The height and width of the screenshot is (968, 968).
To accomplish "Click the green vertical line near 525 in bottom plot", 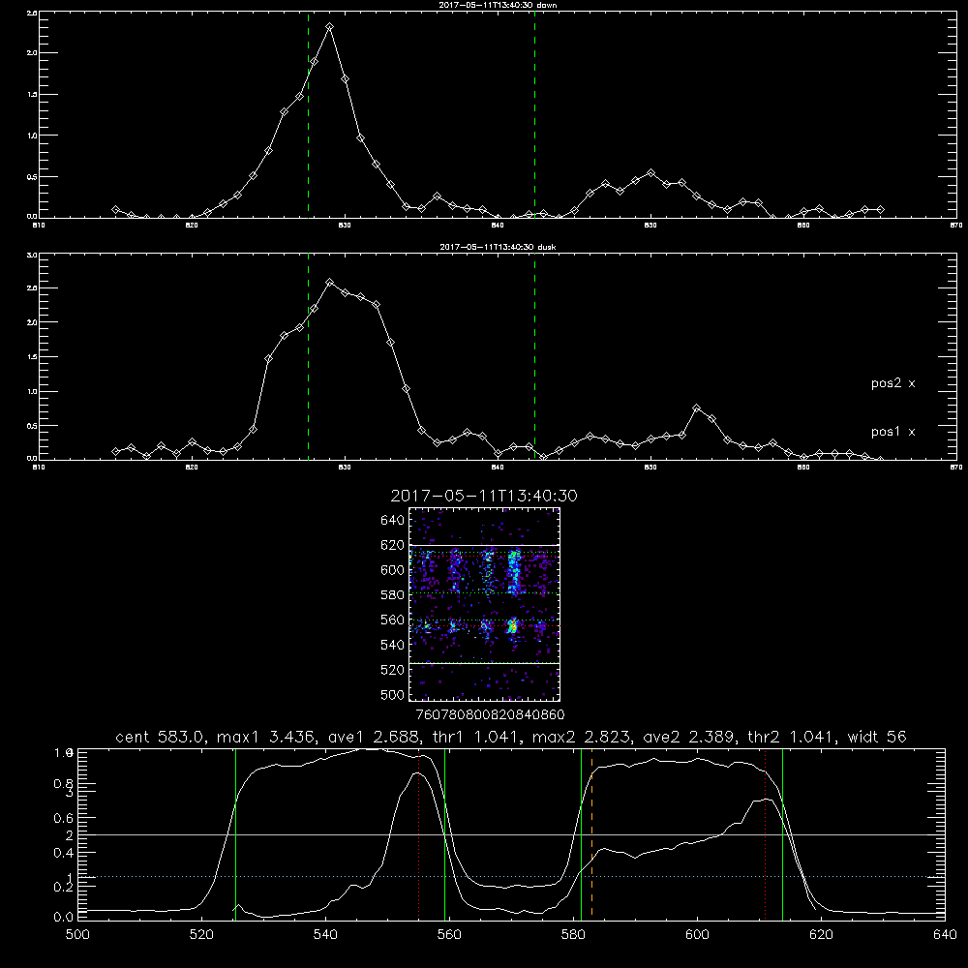I will click(235, 833).
